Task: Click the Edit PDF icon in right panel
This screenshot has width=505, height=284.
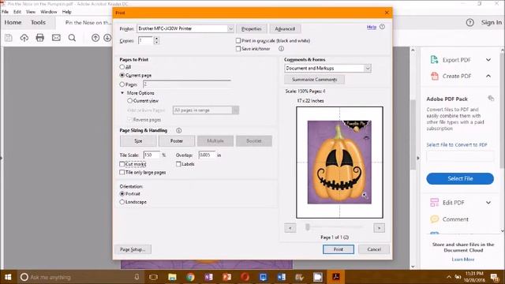Action: pyautogui.click(x=434, y=202)
